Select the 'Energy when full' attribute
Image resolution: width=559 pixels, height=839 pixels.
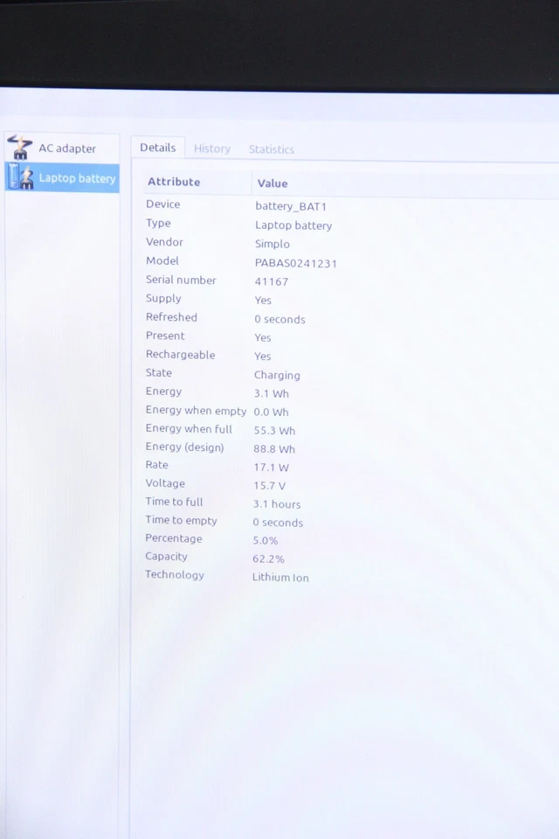click(x=189, y=428)
